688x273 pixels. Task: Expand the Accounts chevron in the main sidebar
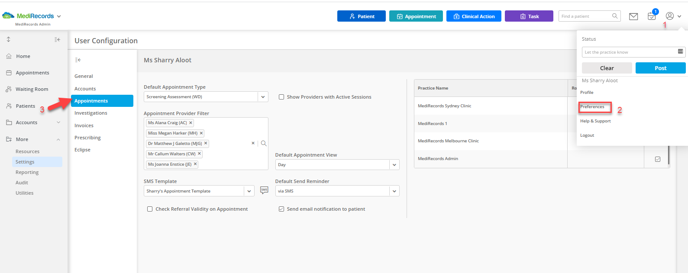[x=58, y=122]
